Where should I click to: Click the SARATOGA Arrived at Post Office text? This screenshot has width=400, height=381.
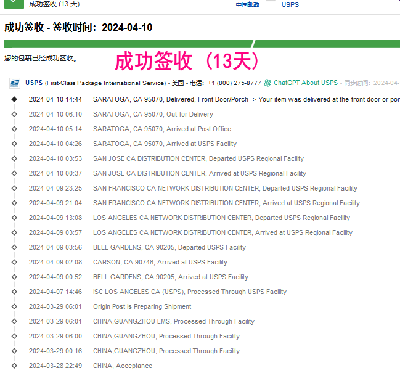pos(162,129)
